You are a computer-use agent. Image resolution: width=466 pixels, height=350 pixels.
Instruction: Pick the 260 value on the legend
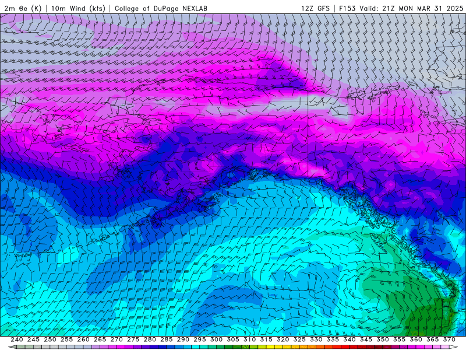[83, 339]
